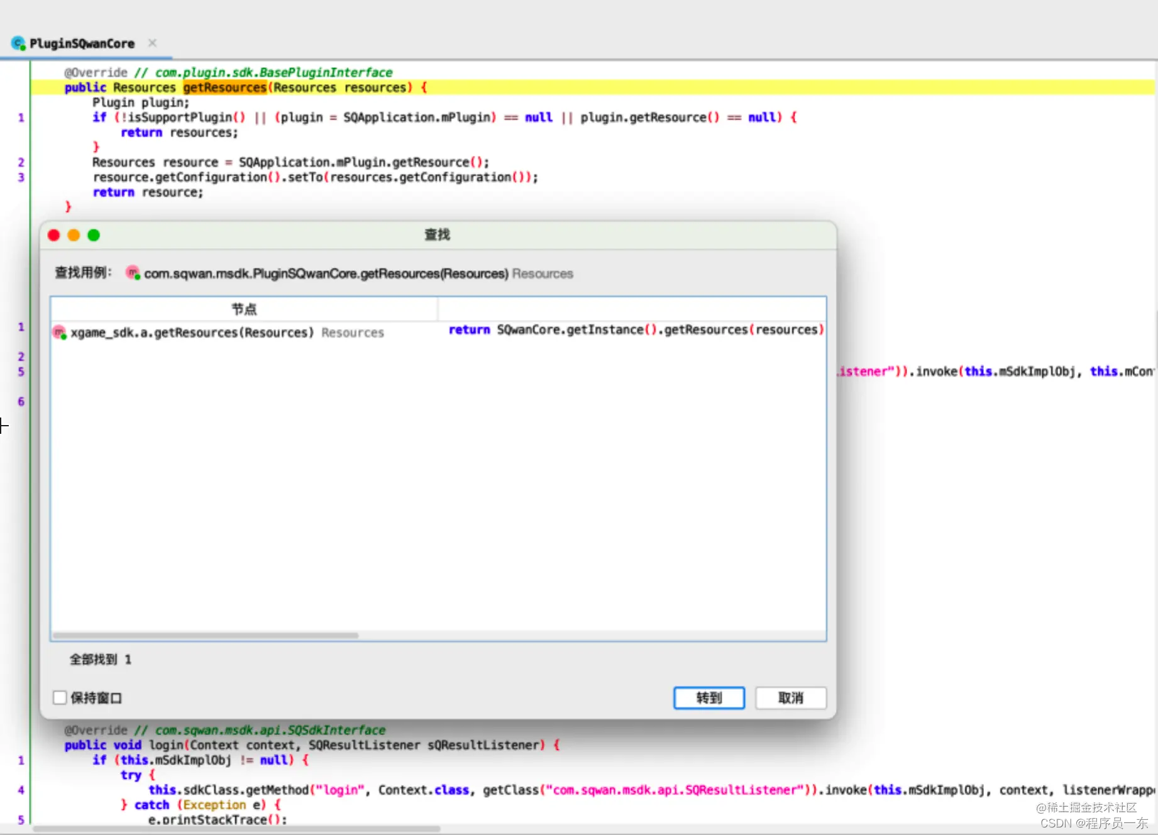Close the PluginSQwanCore tab
This screenshot has height=835, width=1158.
[152, 43]
